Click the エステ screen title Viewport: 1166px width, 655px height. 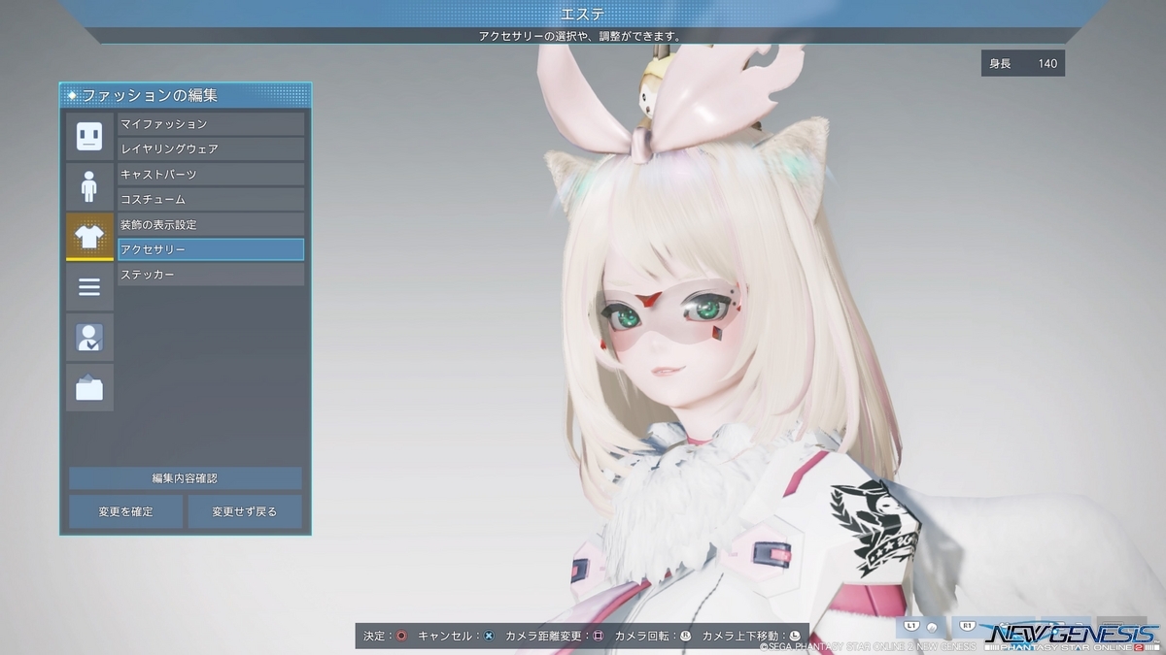click(583, 14)
